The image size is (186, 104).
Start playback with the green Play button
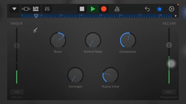click(93, 9)
